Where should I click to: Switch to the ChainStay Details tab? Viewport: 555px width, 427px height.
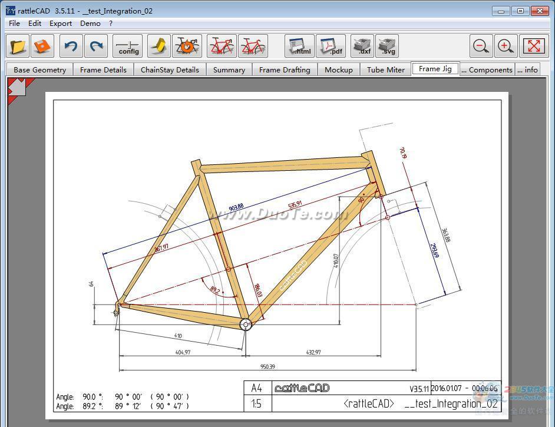pyautogui.click(x=170, y=69)
